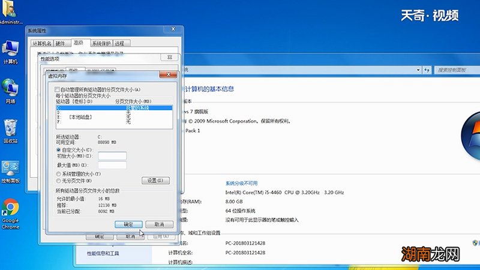The image size is (480, 270).
Task: Open the 控制面板 desktop icon
Action: tap(10, 172)
